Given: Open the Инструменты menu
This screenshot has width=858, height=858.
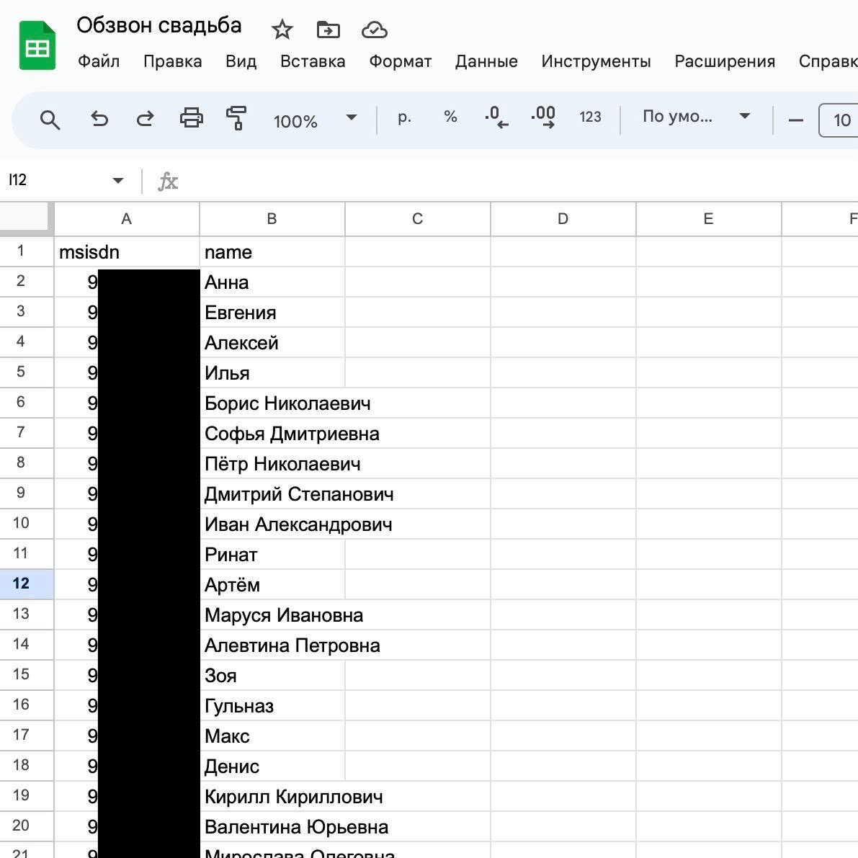Looking at the screenshot, I should click(x=596, y=61).
